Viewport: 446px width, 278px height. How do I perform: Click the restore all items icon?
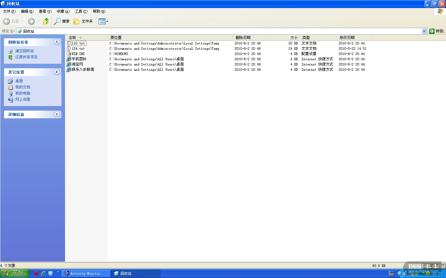point(11,57)
